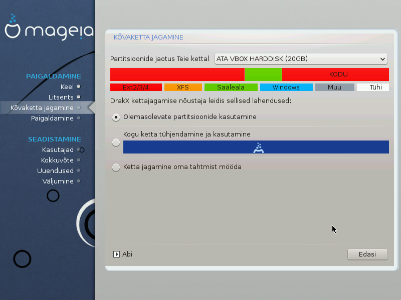
Task: Click the Tühi white legend swatch
Action: [373, 87]
